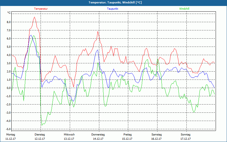Click the -5,0 y-axis value
Screen dimensions: 227x142
pos(8,129)
